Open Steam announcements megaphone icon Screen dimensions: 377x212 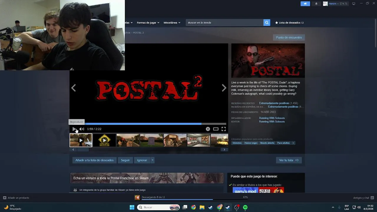tap(305, 4)
